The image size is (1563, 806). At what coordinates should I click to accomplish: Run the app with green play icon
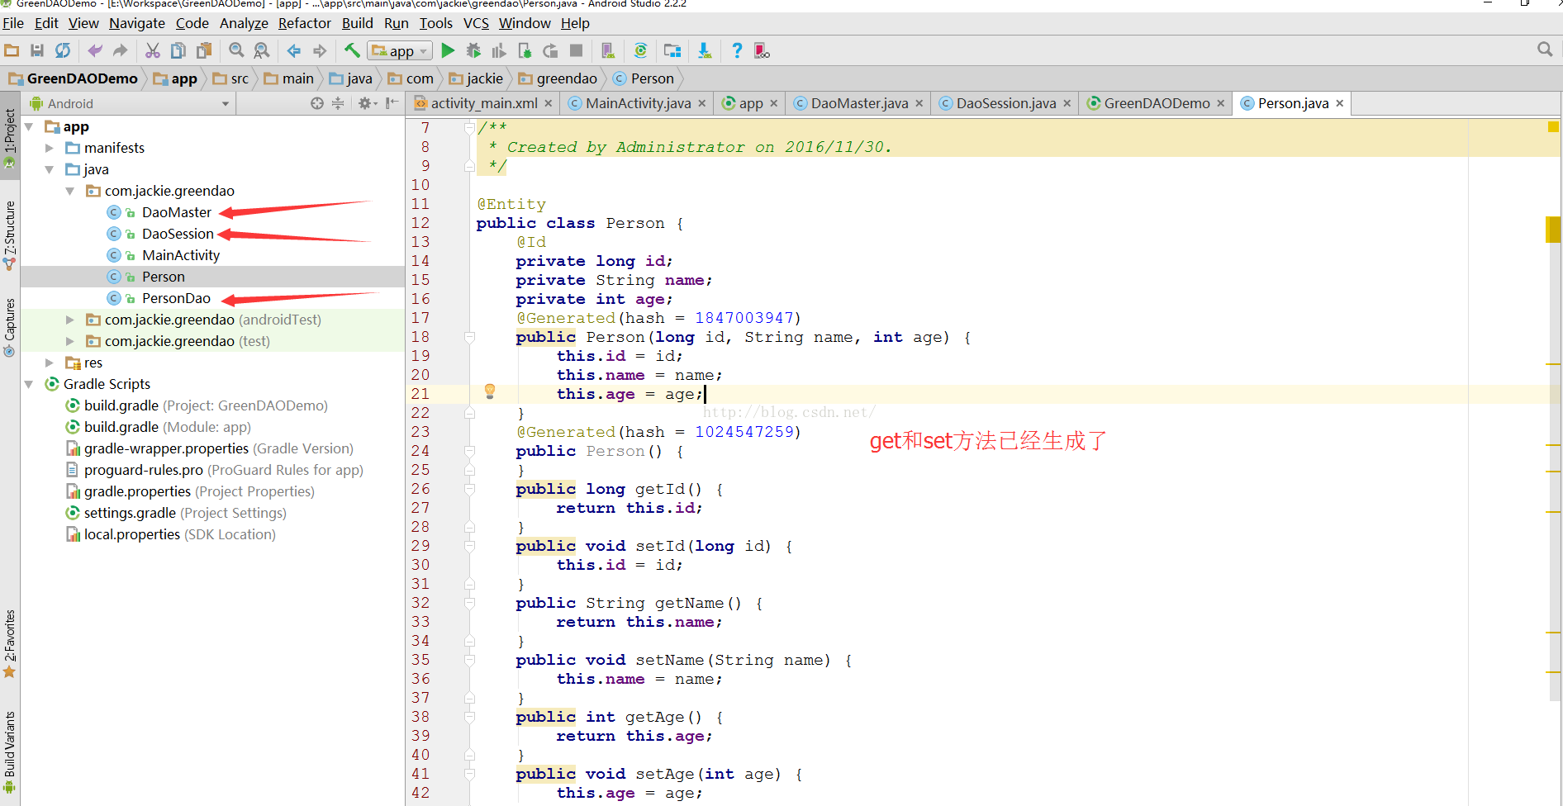coord(448,51)
